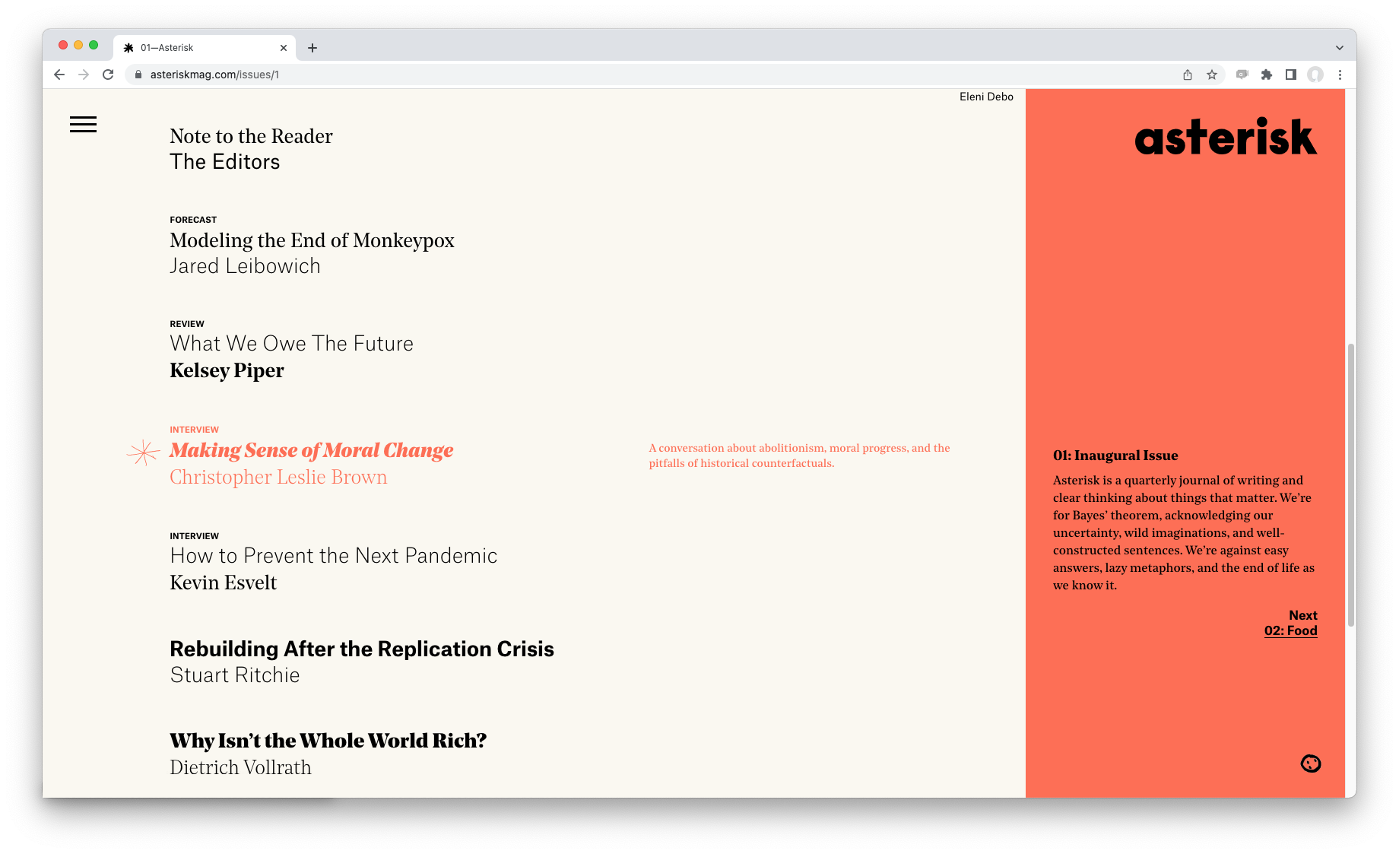
Task: Open the hamburger navigation menu
Action: (x=83, y=125)
